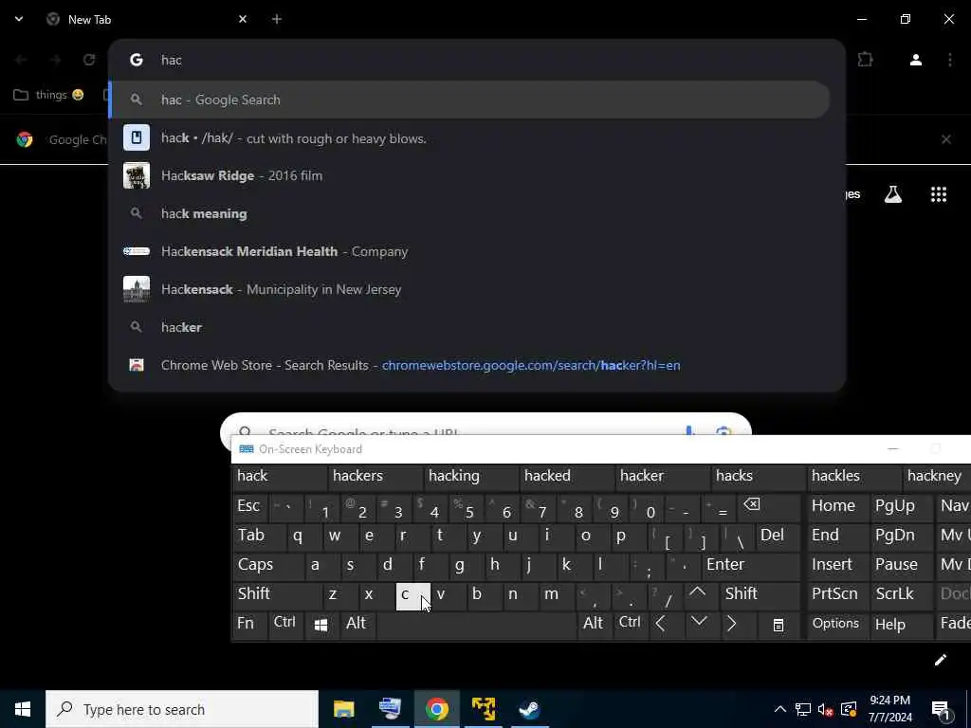The height and width of the screenshot is (728, 971).
Task: Choose the 'hacked' word prediction
Action: click(x=567, y=476)
